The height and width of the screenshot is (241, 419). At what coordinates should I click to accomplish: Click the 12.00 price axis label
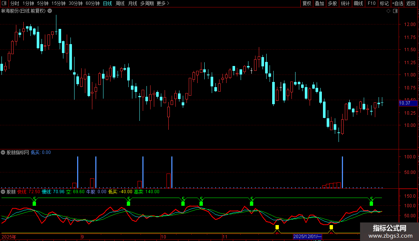(x=410, y=24)
